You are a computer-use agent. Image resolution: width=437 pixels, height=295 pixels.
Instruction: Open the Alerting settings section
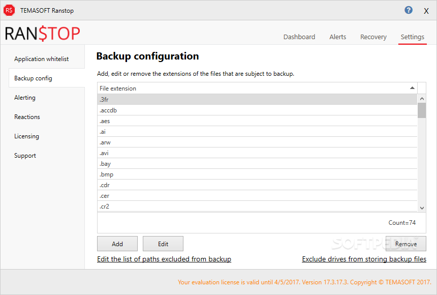point(25,98)
